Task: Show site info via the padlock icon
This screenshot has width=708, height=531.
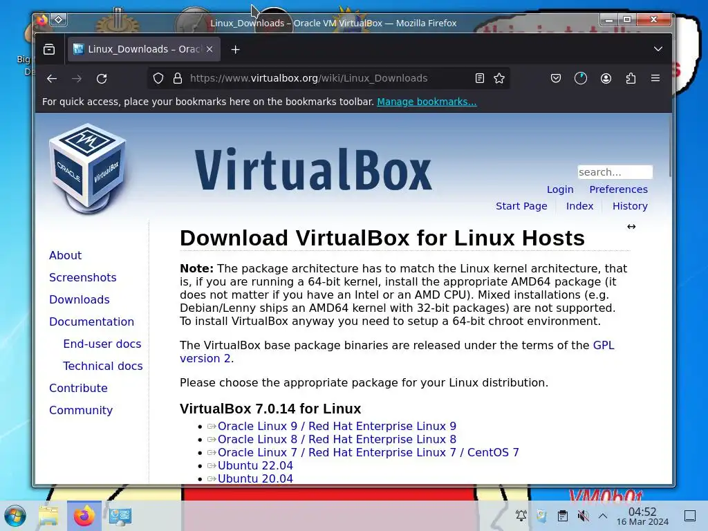Action: point(178,78)
